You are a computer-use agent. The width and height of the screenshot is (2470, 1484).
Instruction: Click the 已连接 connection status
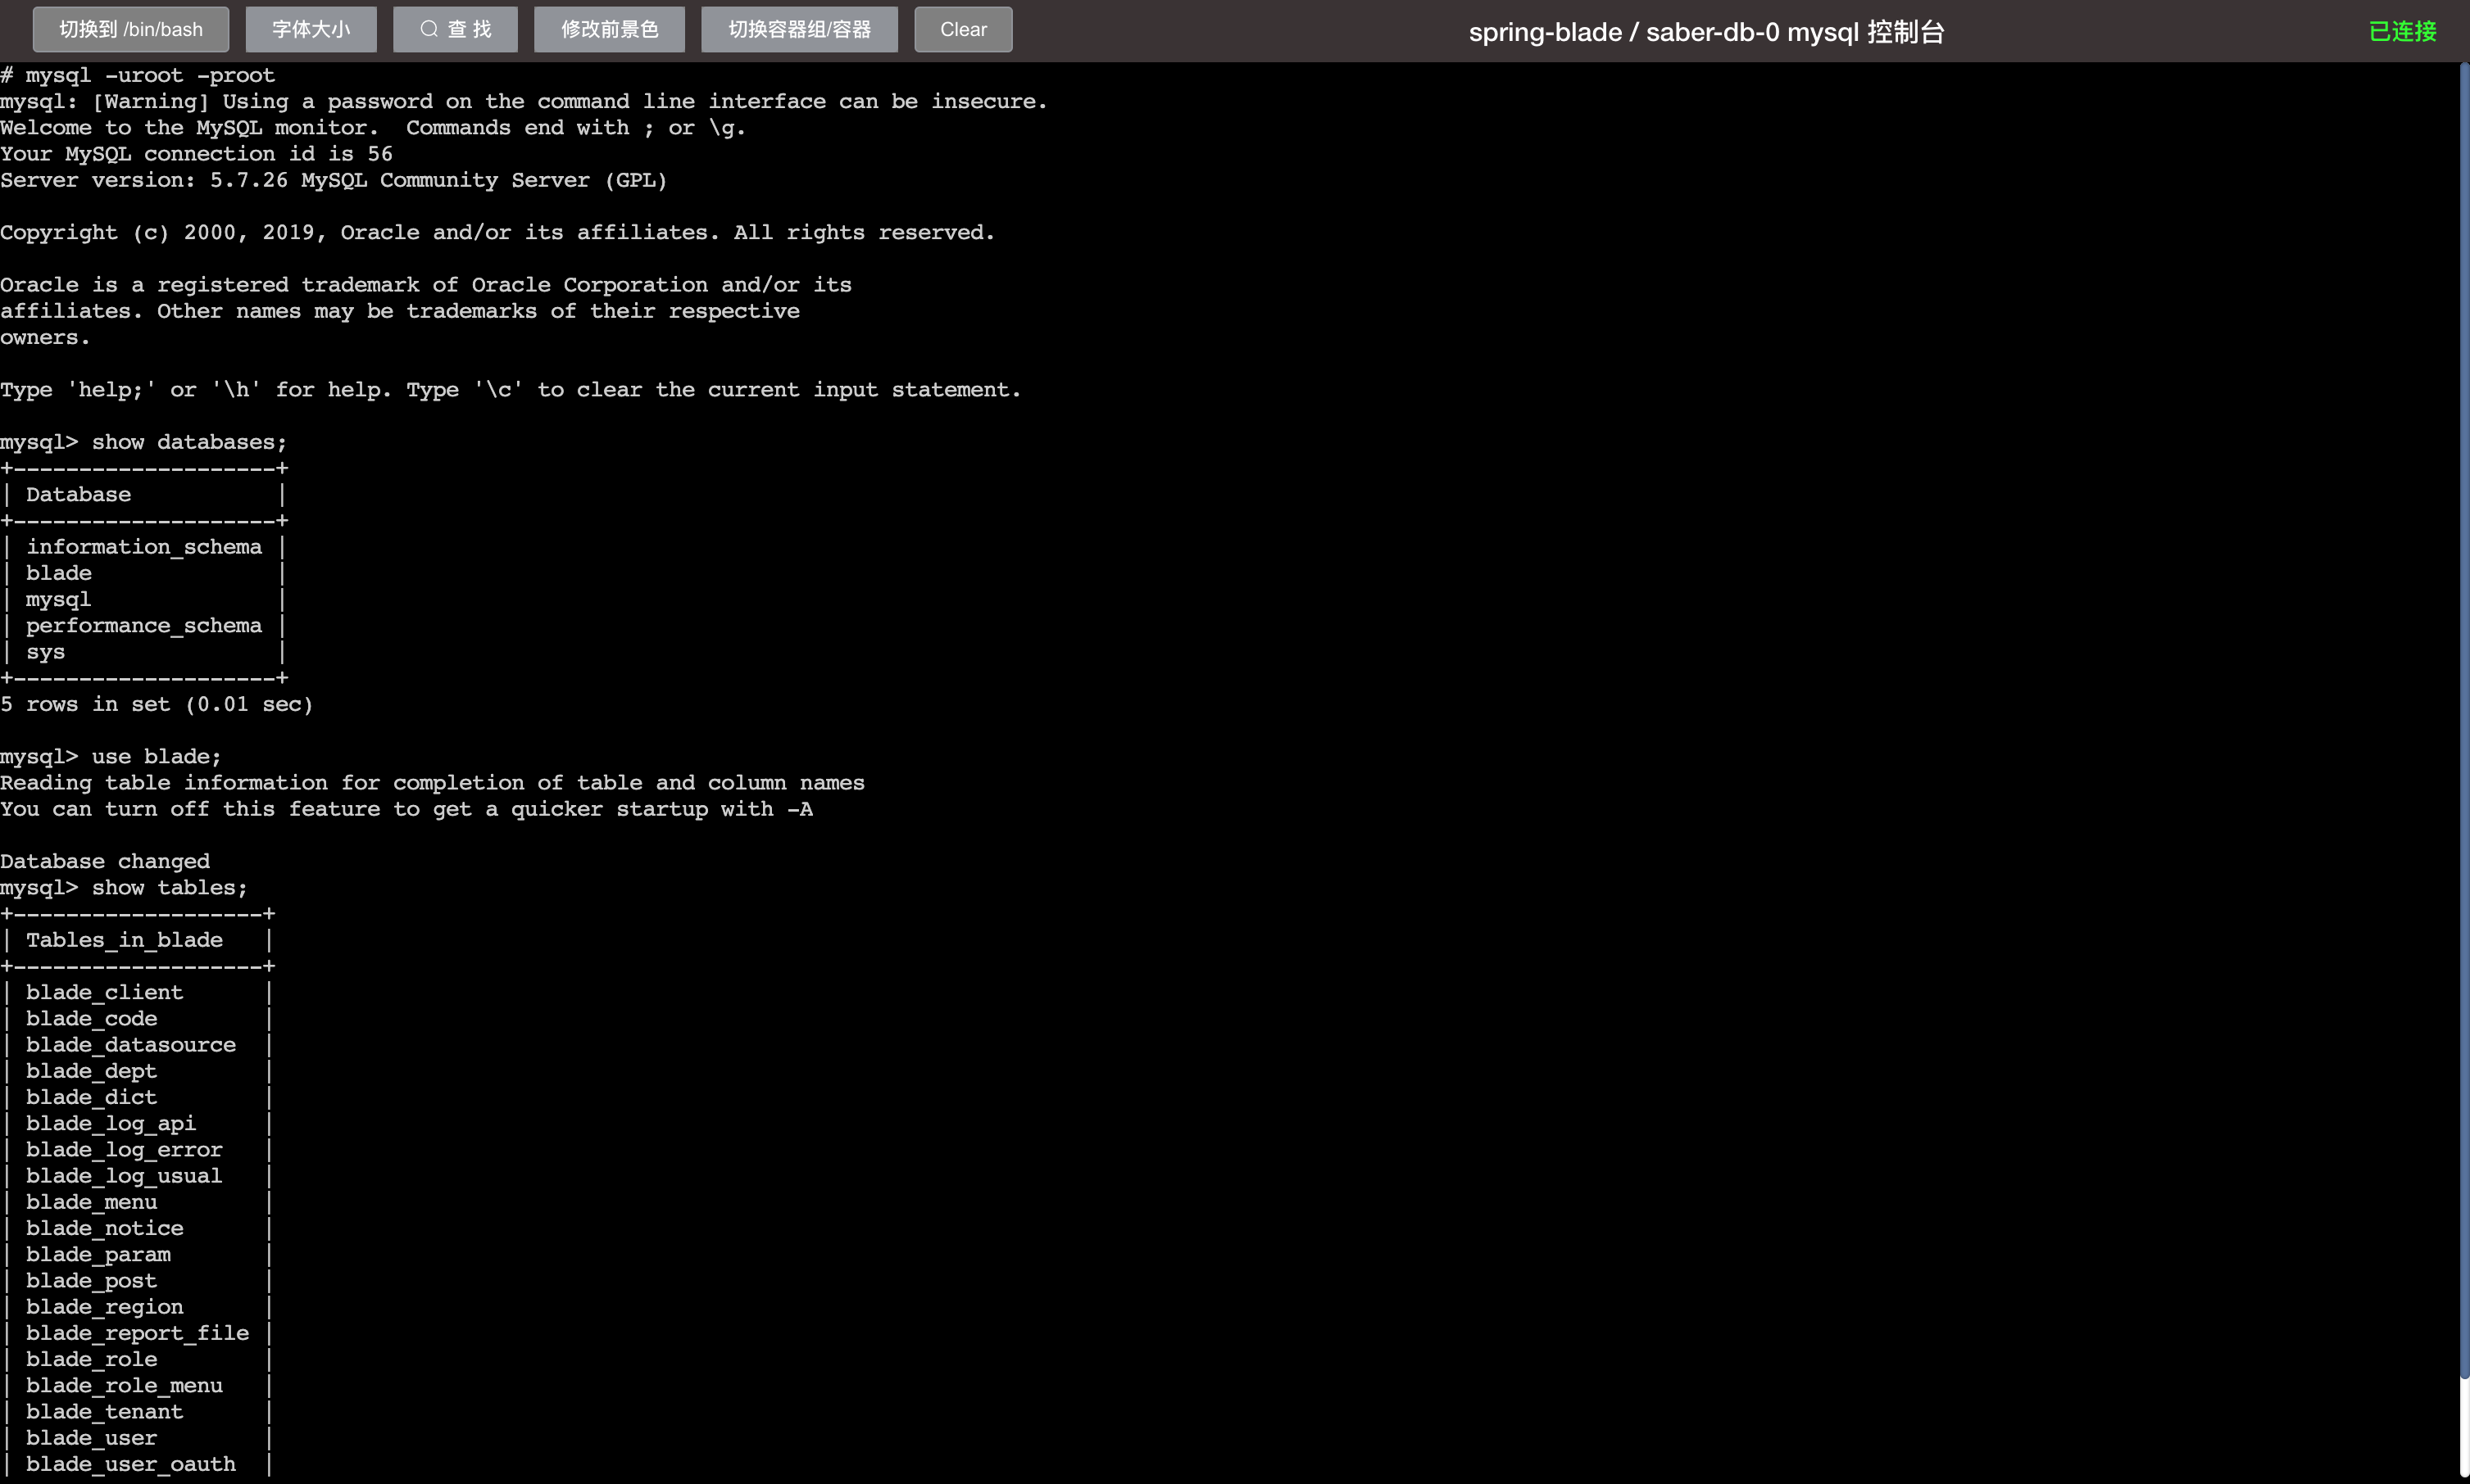click(2403, 32)
